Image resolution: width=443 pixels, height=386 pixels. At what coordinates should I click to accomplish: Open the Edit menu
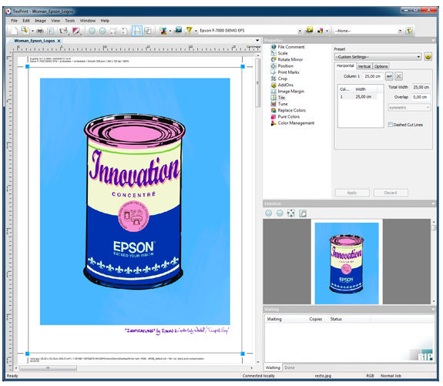pos(26,21)
